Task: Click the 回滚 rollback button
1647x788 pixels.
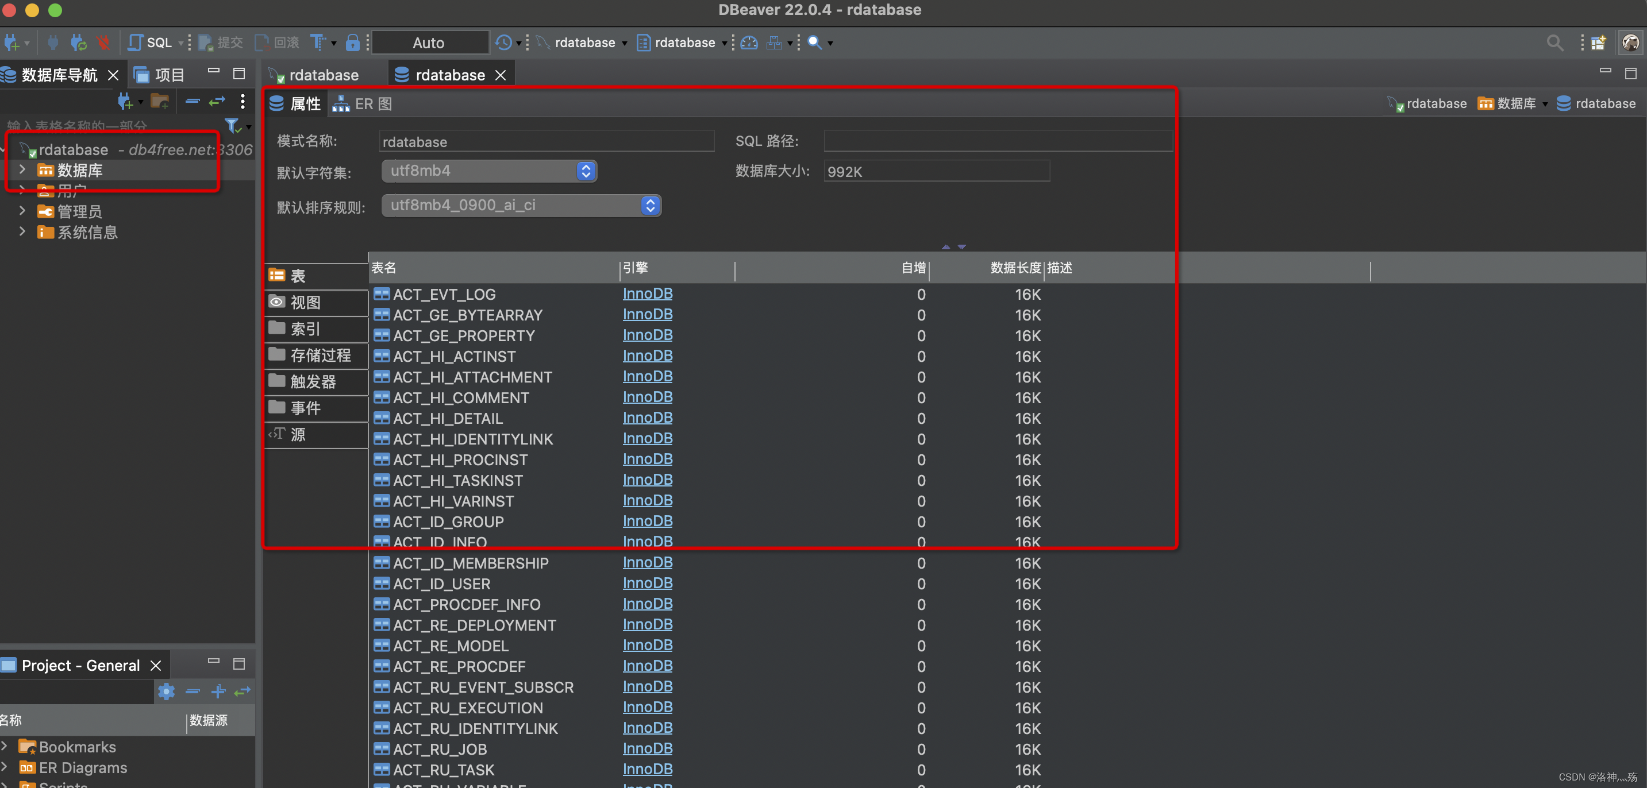Action: 278,43
